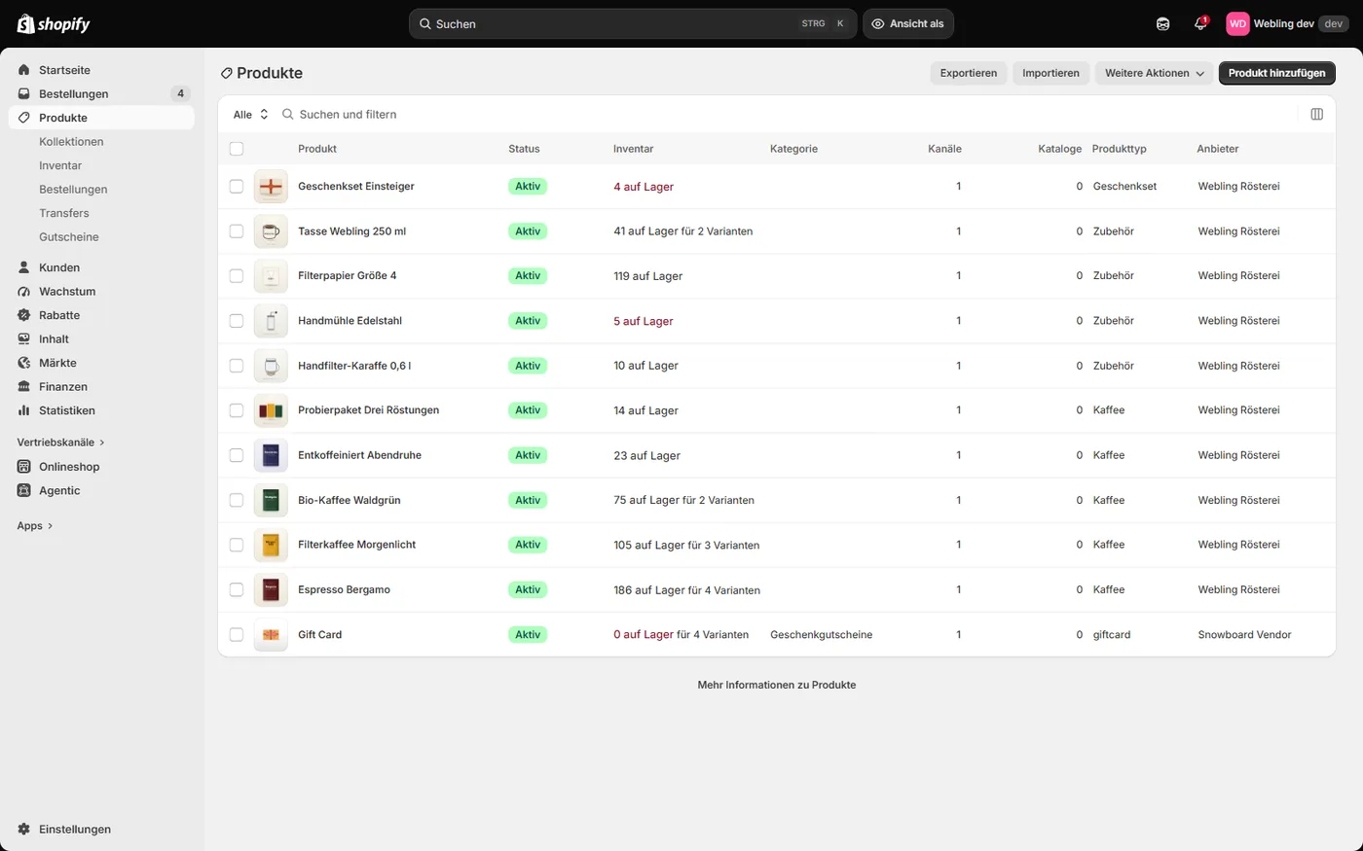Sort by the Produkt column header
1363x851 pixels.
coord(317,149)
